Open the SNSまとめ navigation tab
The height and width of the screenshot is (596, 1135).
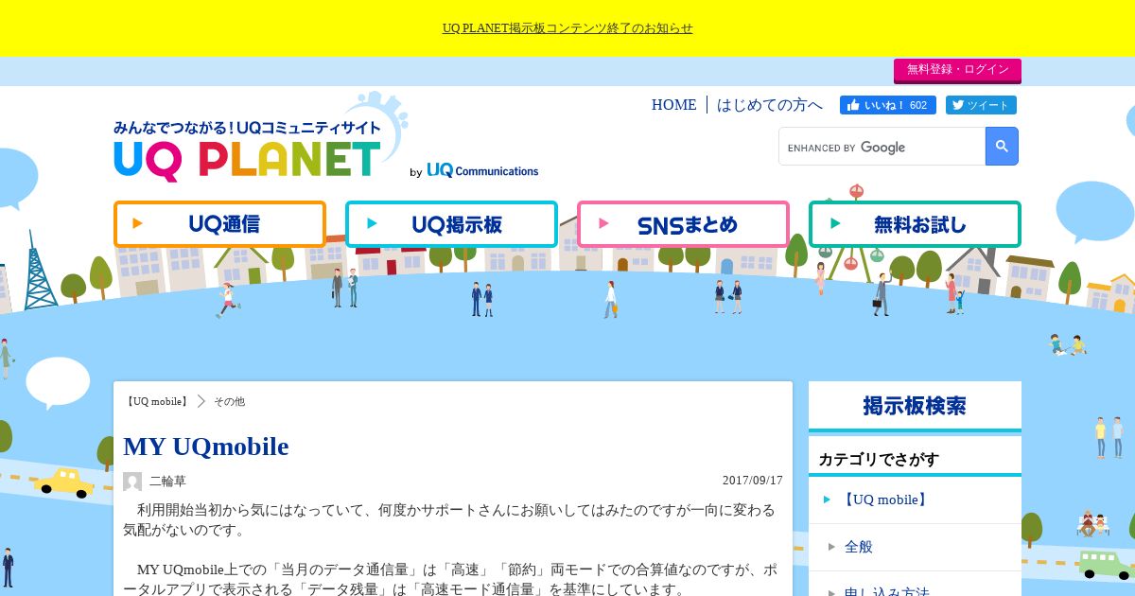[x=683, y=224]
